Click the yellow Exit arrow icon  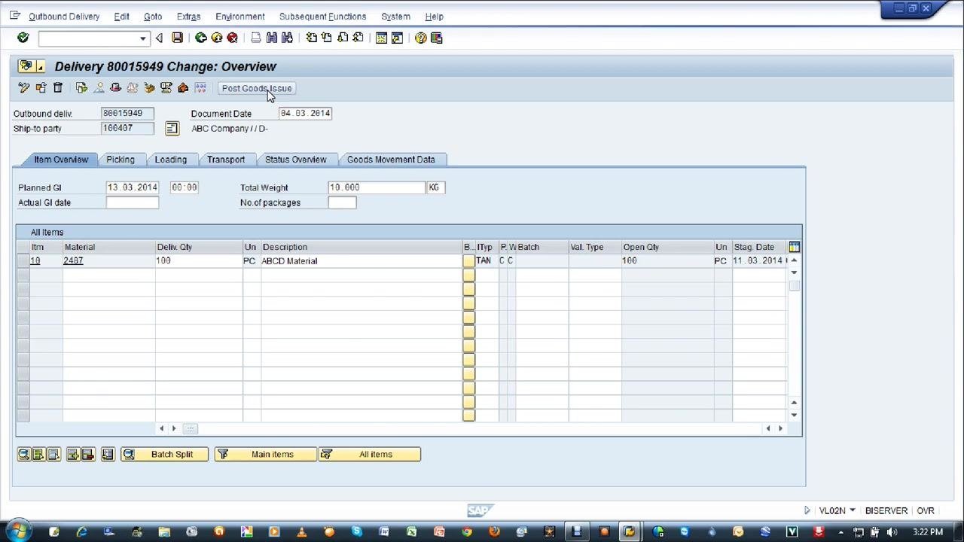coord(217,38)
